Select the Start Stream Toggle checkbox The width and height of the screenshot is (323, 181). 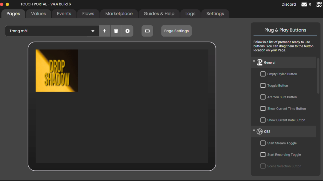point(263,143)
